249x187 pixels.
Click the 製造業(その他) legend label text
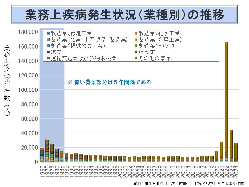(157, 46)
